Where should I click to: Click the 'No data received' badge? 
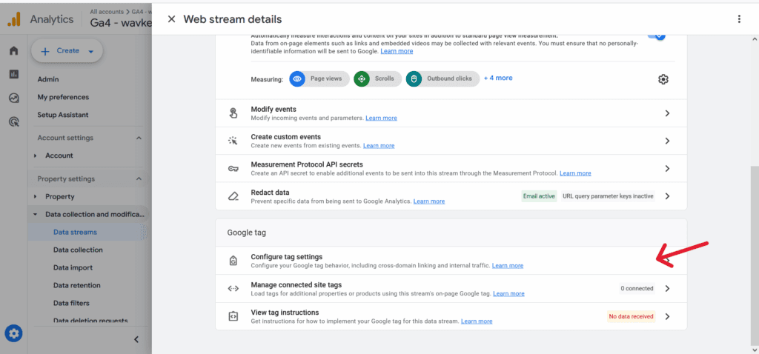tap(632, 317)
